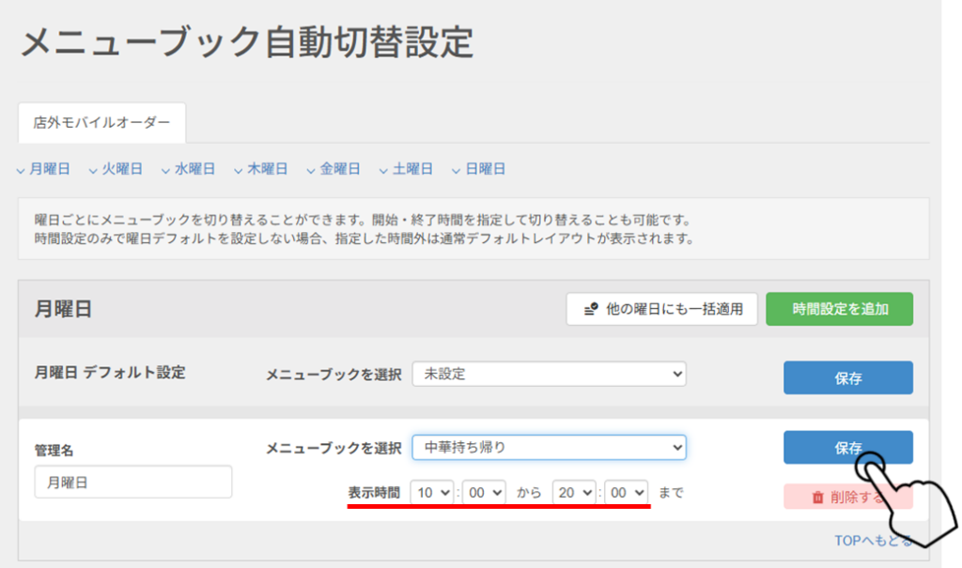Jump to 木曜日 section link
This screenshot has height=568, width=962.
[266, 169]
